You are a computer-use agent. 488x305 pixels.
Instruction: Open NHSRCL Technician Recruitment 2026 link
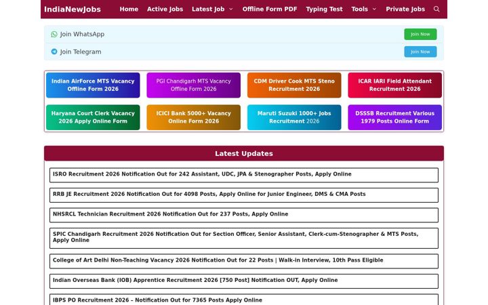[x=170, y=214]
